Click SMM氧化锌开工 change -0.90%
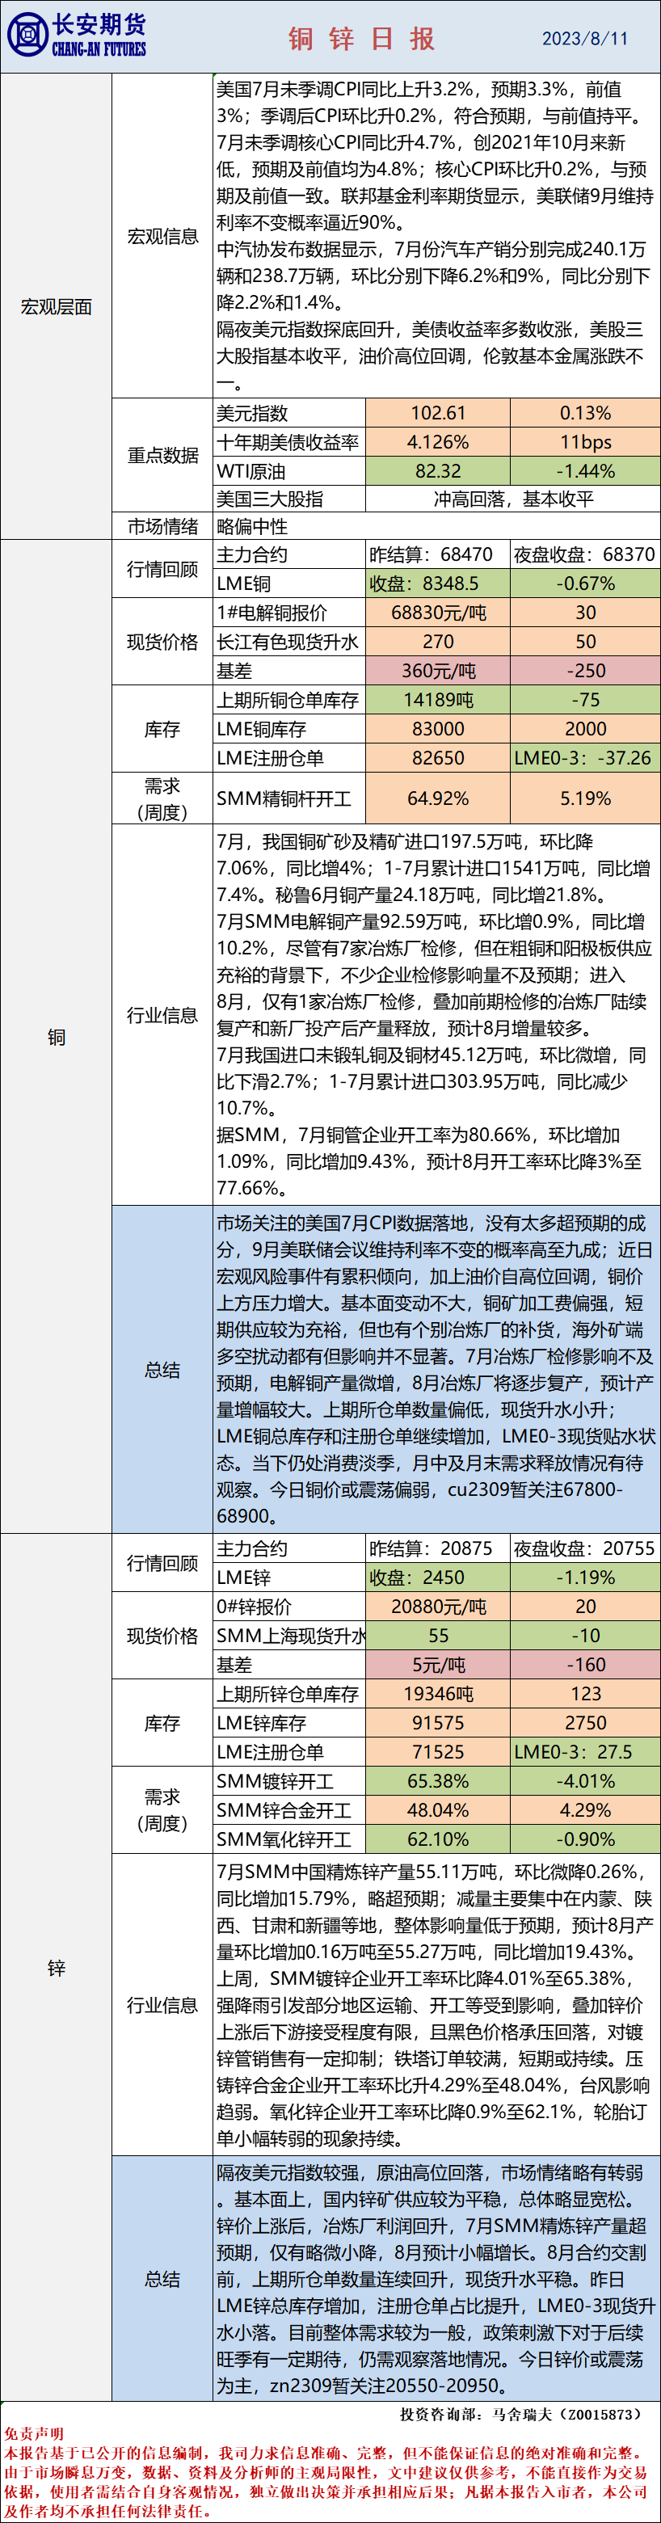Viewport: 661px width, 2523px height. click(x=586, y=1839)
